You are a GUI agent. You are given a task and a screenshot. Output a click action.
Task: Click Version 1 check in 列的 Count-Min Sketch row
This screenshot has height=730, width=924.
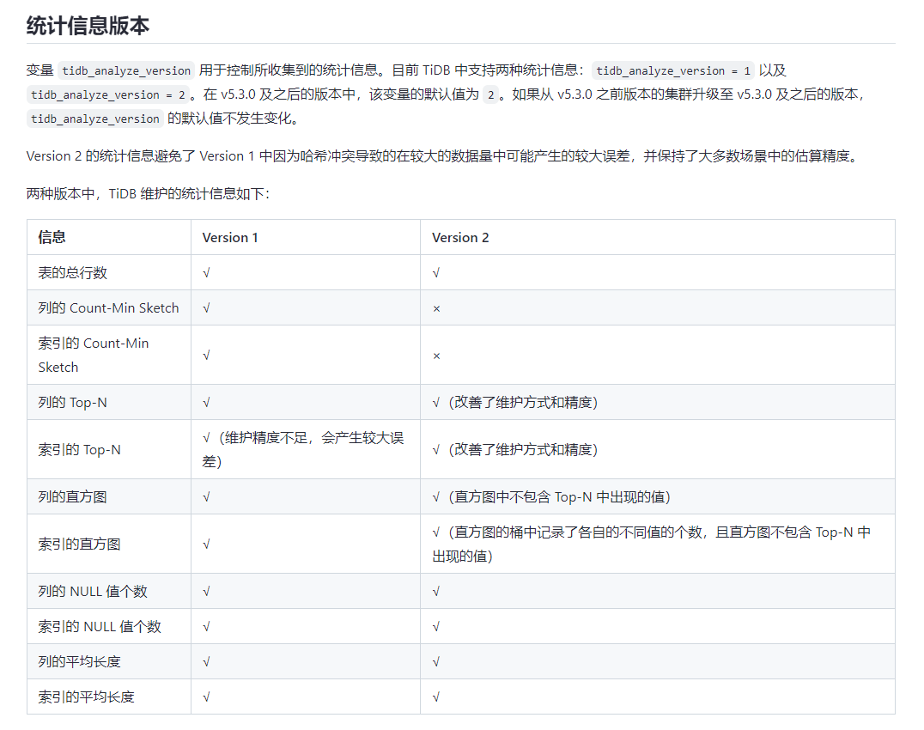click(206, 308)
